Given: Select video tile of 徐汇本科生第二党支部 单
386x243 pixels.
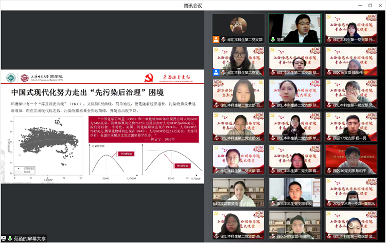Looking at the screenshot, I should click(x=295, y=126).
